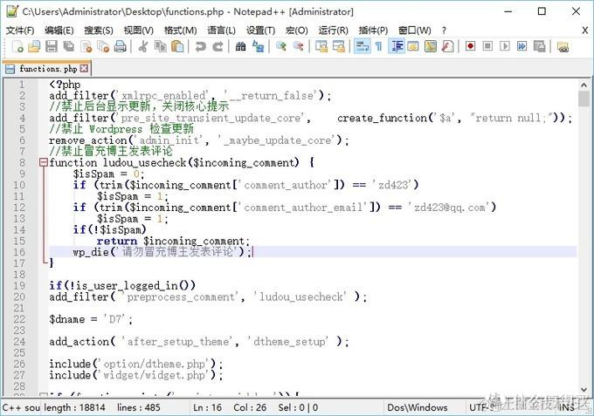
Task: Toggle word wrap in the toolbar
Action: pos(362,46)
